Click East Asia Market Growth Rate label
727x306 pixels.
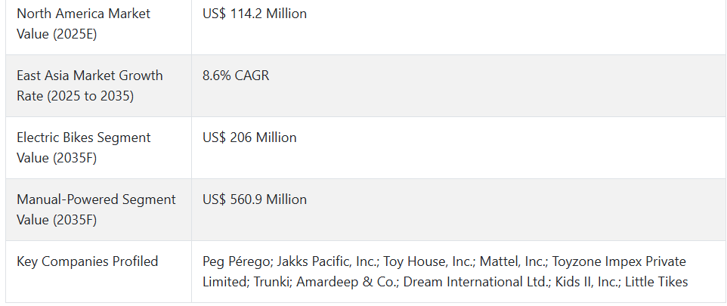tap(89, 86)
